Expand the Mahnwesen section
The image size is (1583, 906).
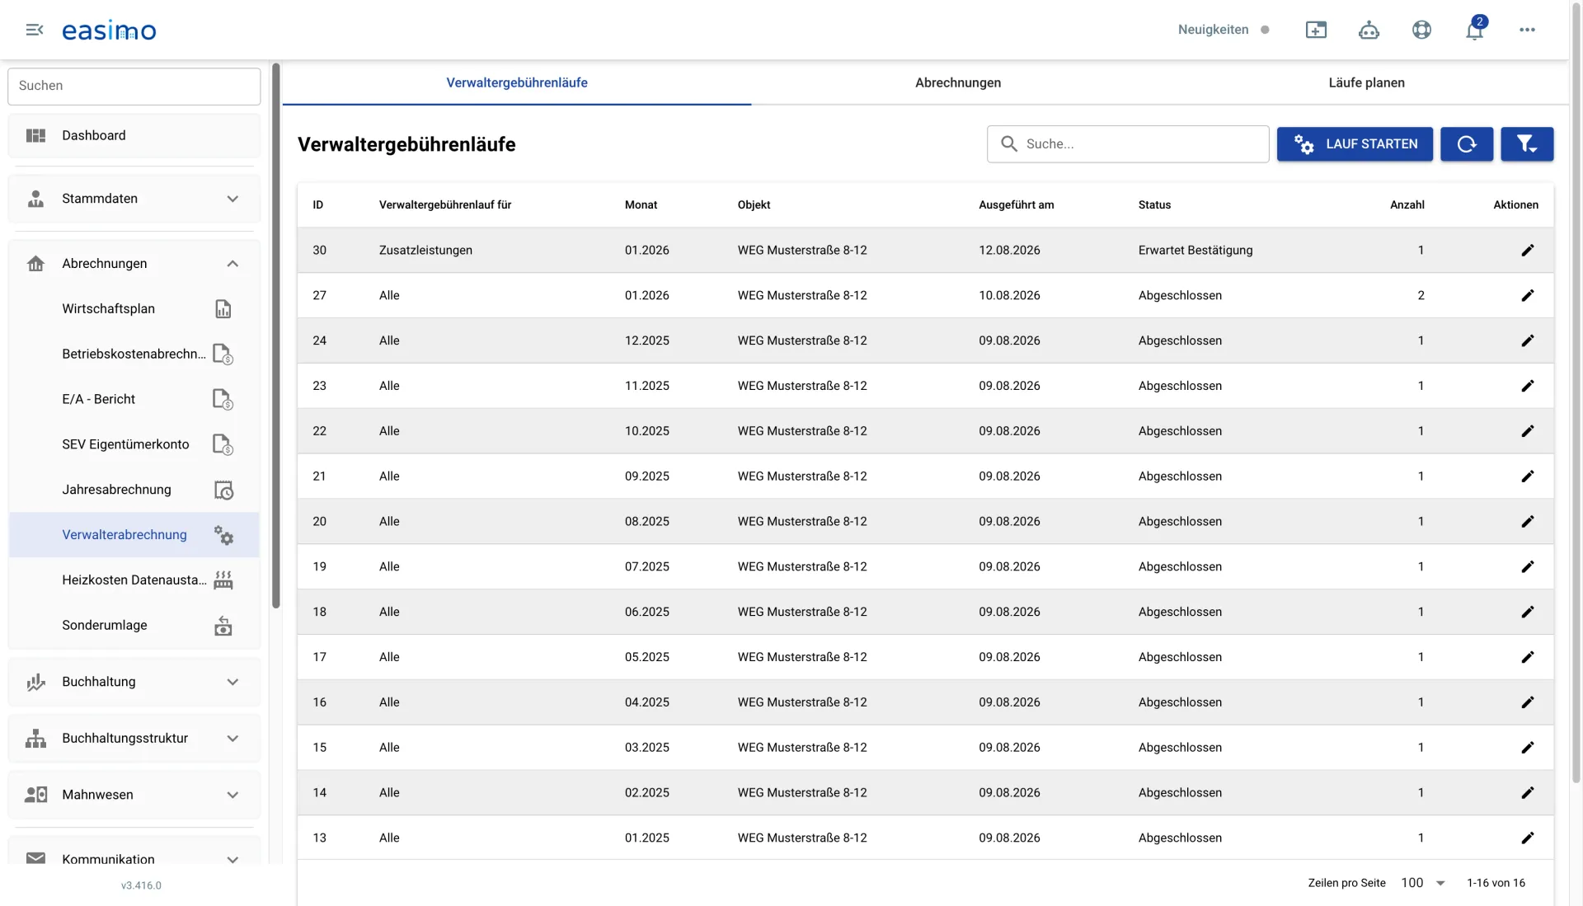tap(134, 795)
